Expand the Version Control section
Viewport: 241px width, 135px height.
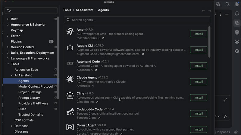pyautogui.click(x=8, y=47)
